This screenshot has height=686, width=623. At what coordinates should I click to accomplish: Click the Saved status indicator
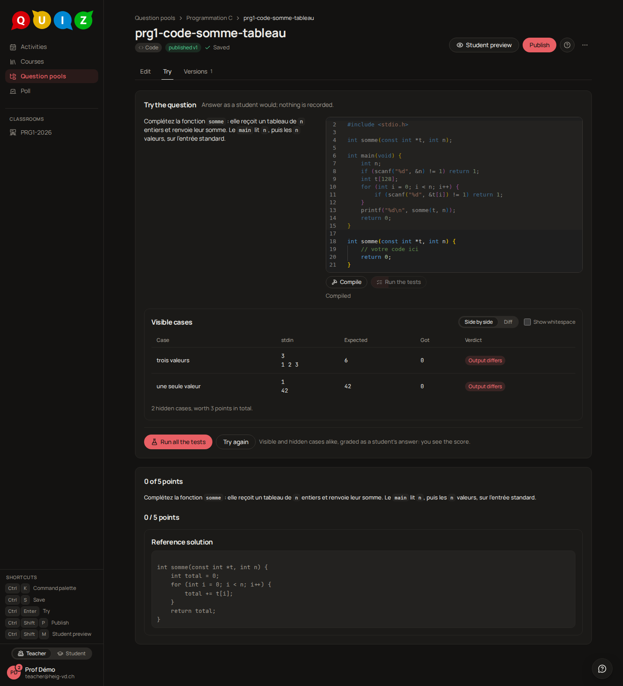pyautogui.click(x=217, y=48)
